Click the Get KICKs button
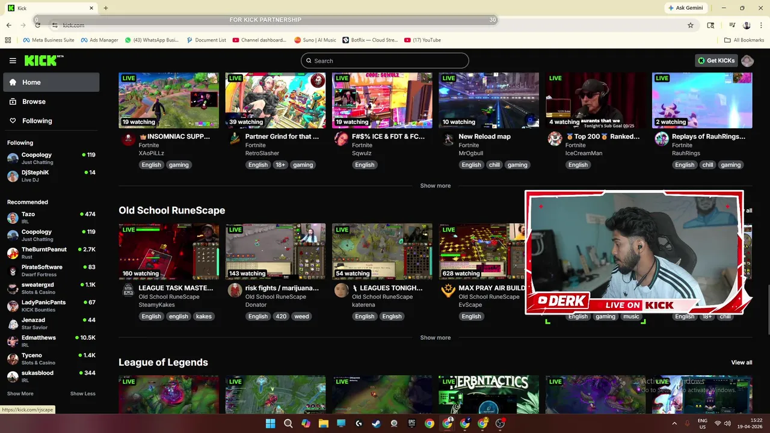 coord(716,61)
